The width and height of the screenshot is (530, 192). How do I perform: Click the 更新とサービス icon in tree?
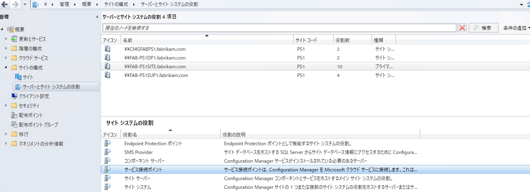pos(14,39)
